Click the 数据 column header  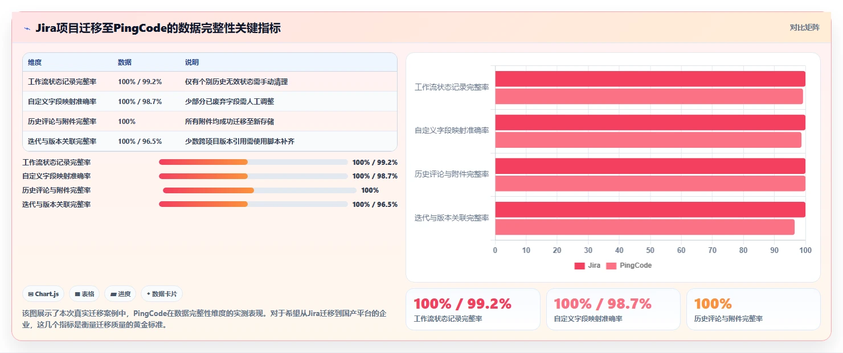point(125,63)
